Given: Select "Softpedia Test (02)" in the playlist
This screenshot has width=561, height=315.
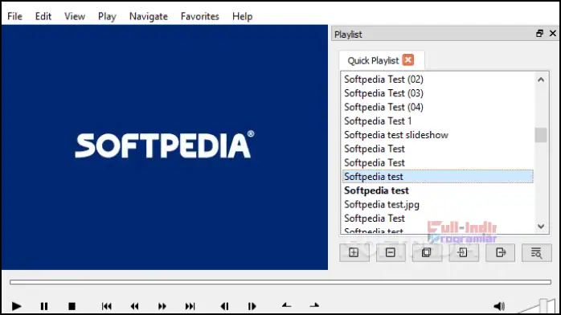Looking at the screenshot, I should (x=438, y=79).
